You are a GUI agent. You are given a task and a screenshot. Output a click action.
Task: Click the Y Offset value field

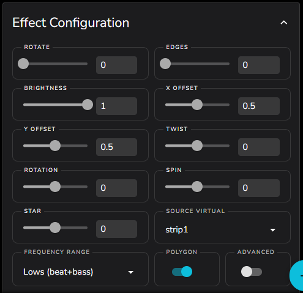116,147
